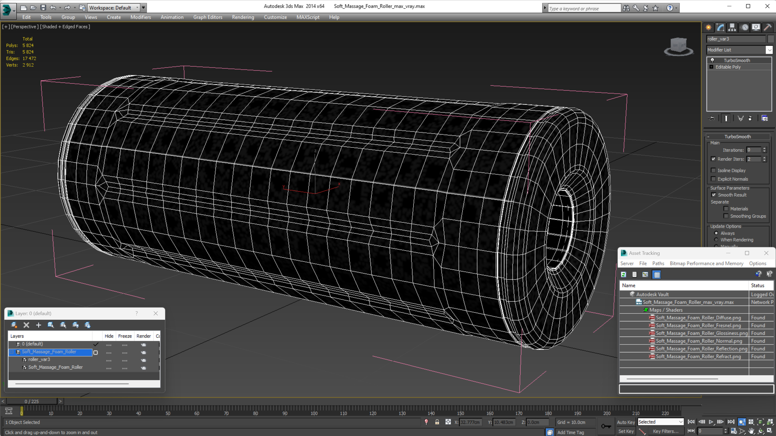This screenshot has height=436, width=776.
Task: Open the Create command panel tab
Action: [x=708, y=28]
